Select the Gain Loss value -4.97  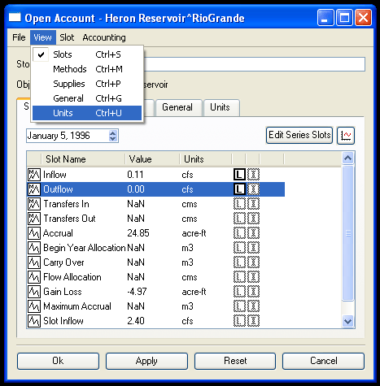click(x=137, y=292)
